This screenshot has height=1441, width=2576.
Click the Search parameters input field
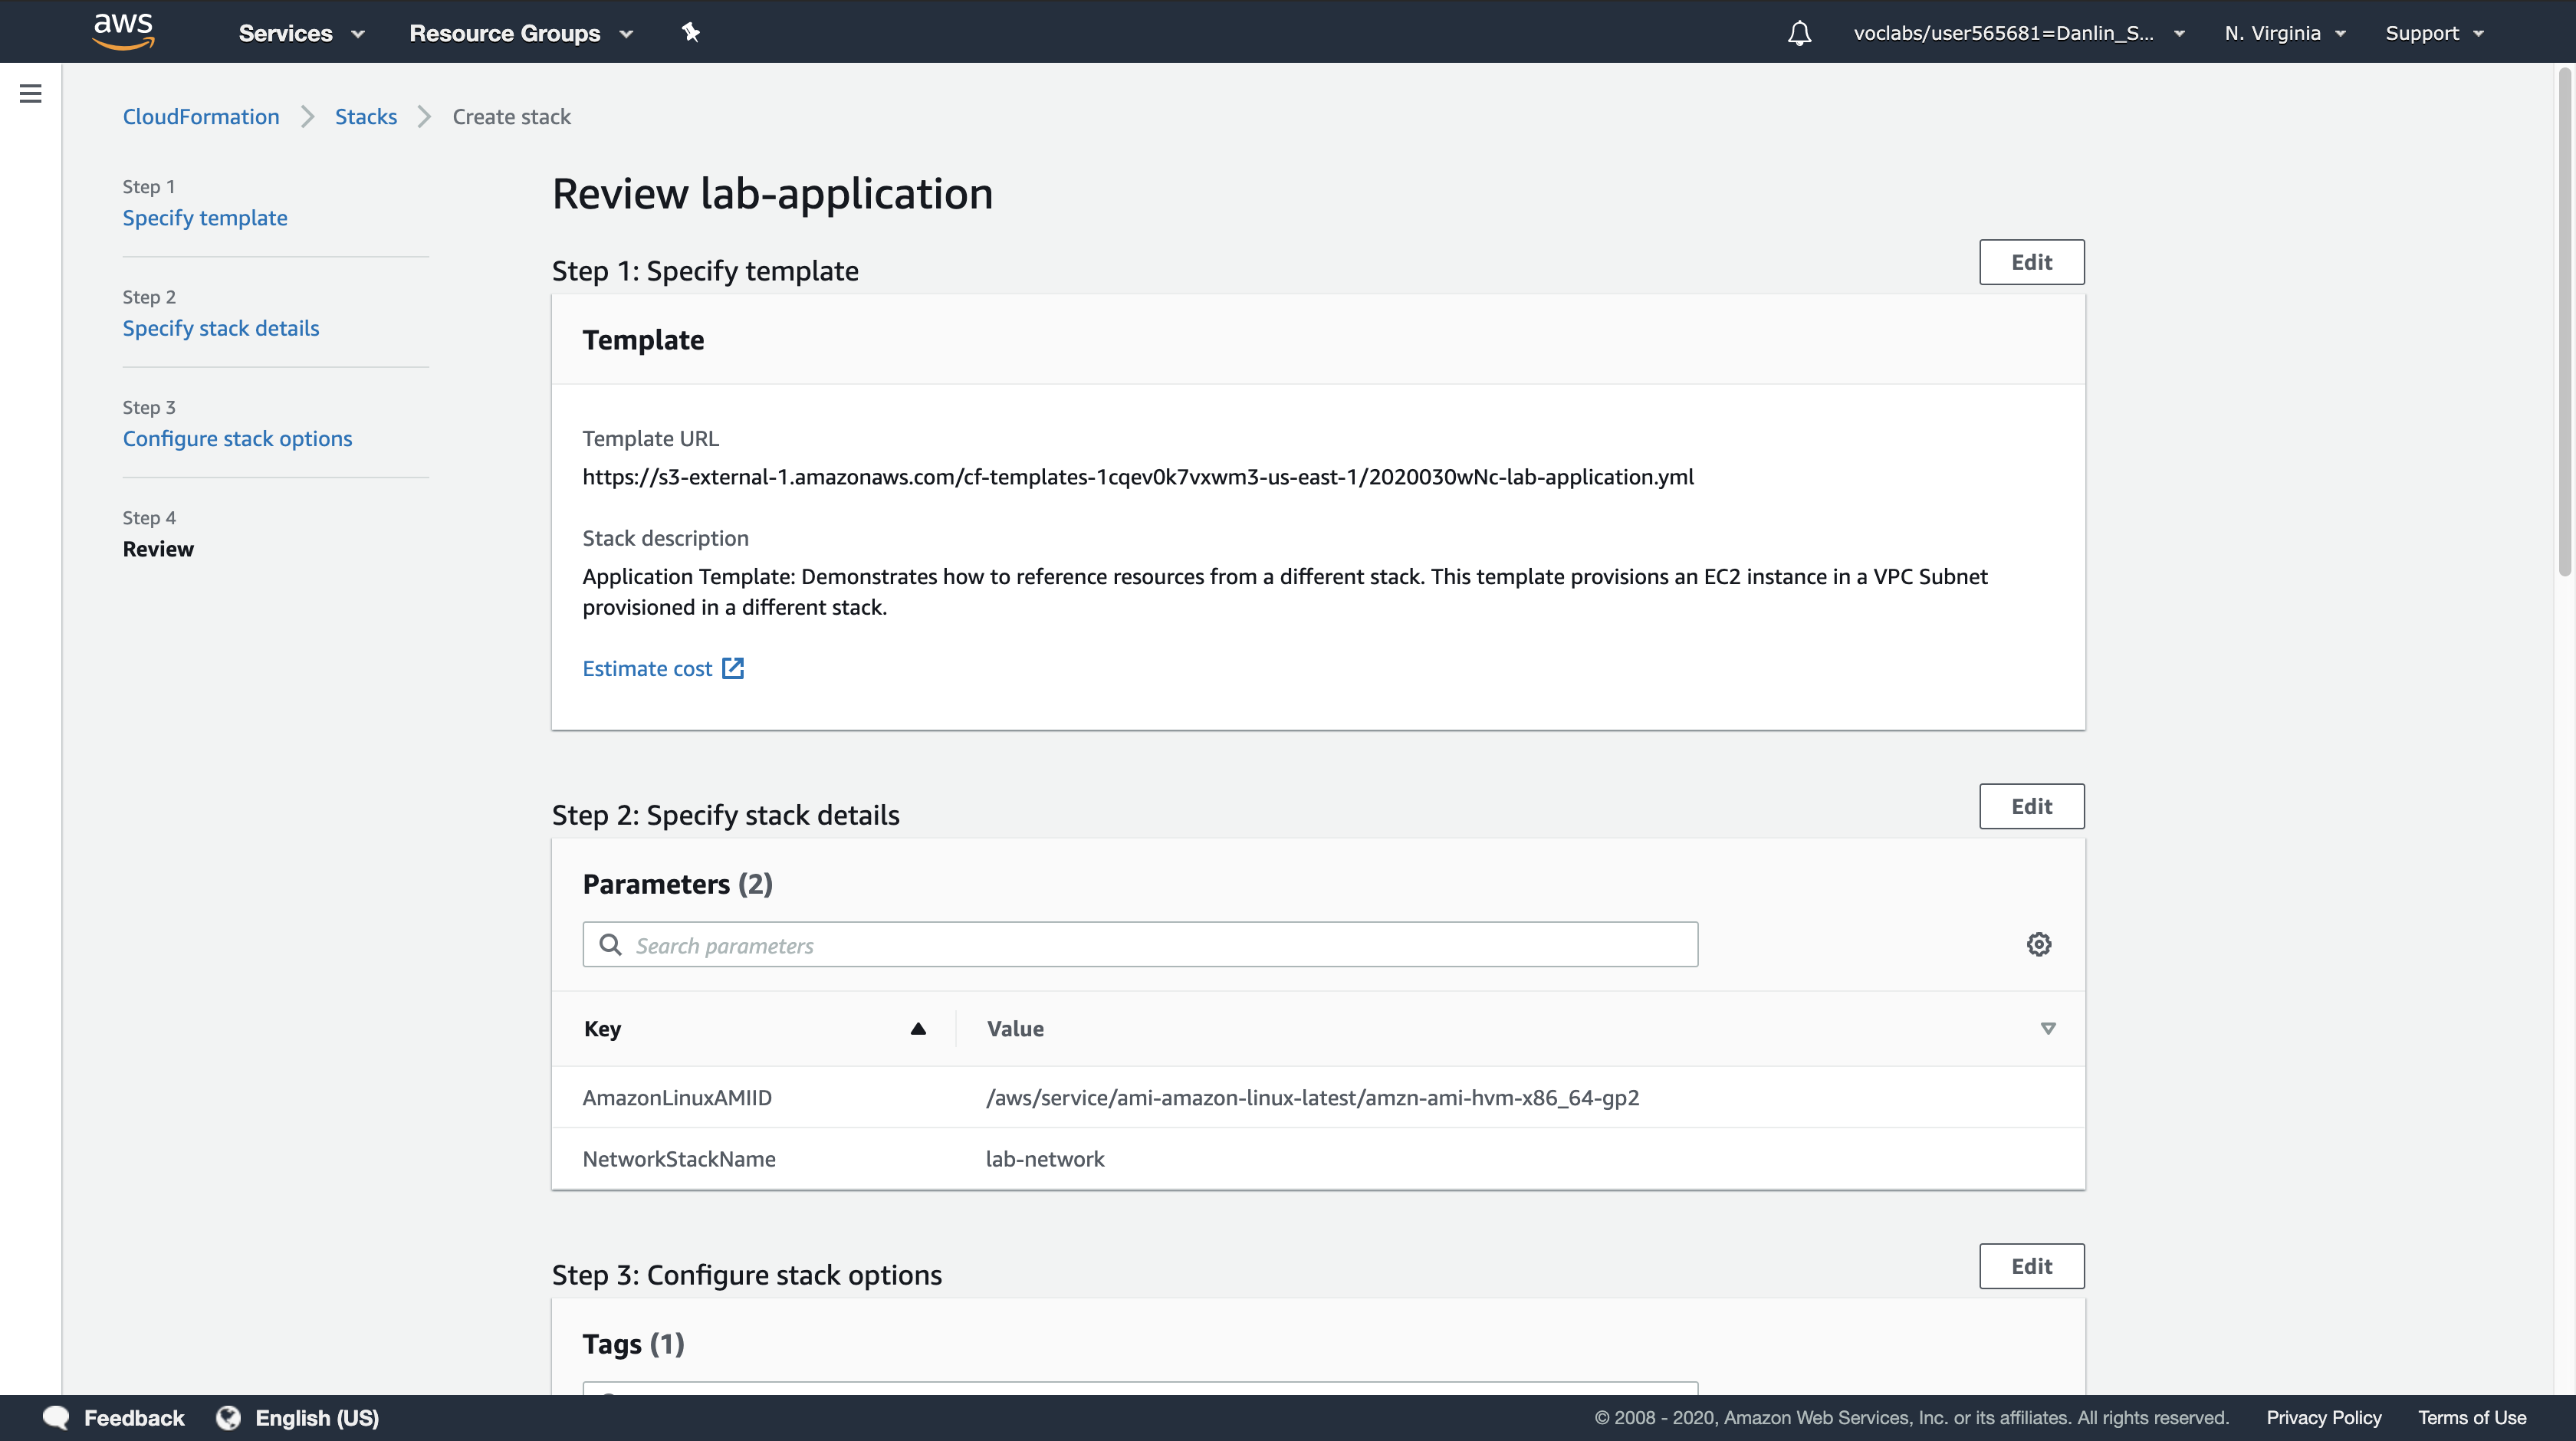pos(1140,945)
